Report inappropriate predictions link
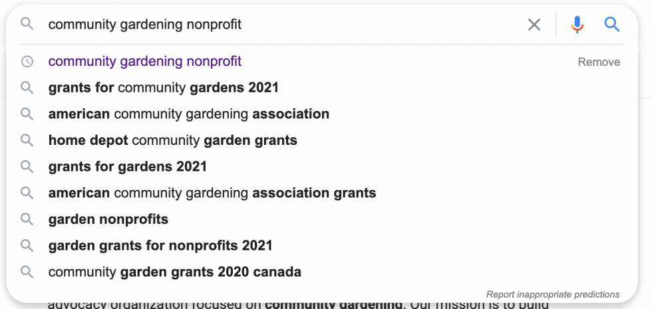 click(x=553, y=294)
